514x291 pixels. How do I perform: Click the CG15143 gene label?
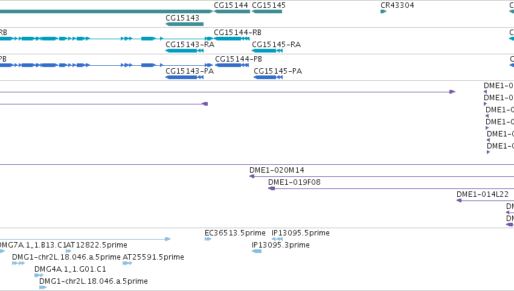pyautogui.click(x=182, y=18)
